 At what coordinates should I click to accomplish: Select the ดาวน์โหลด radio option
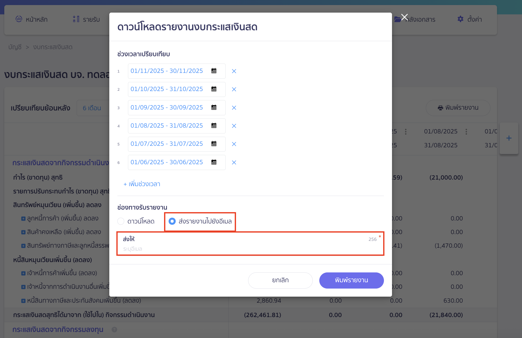coord(121,221)
